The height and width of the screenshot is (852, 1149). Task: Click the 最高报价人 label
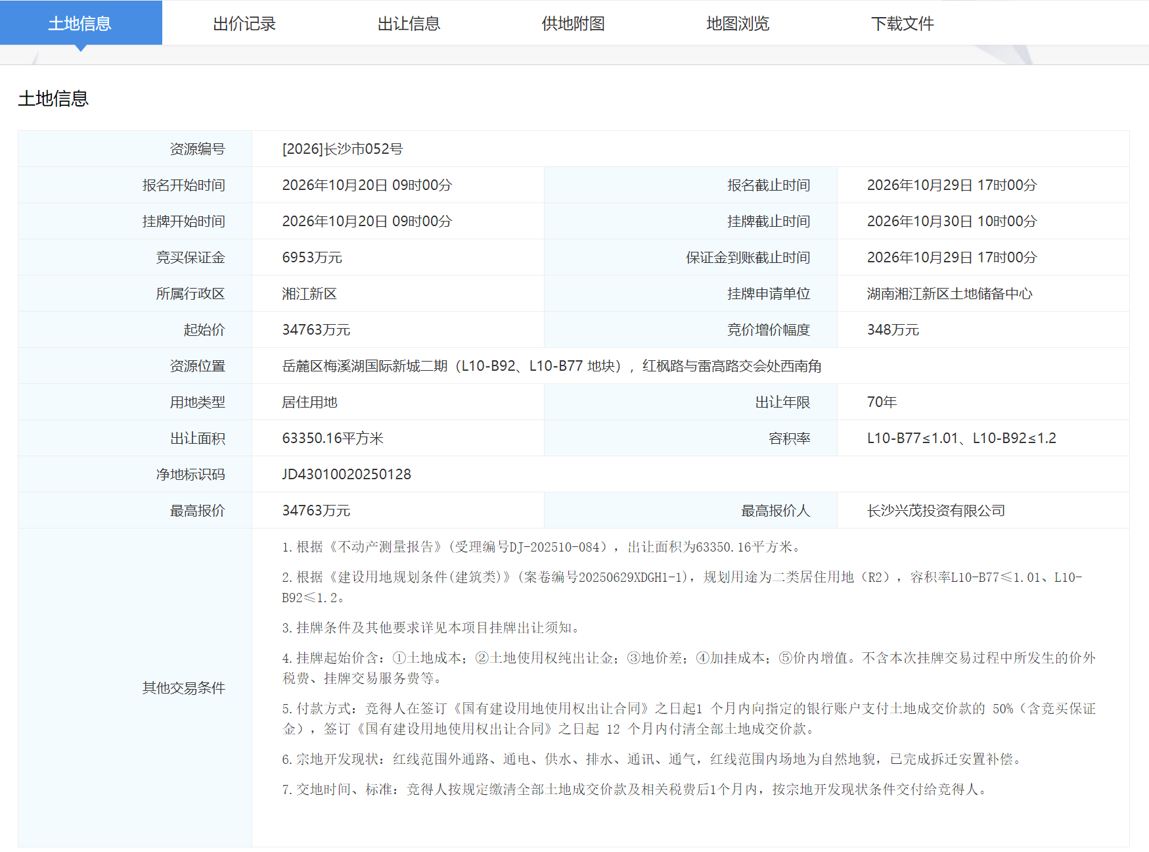tap(775, 511)
